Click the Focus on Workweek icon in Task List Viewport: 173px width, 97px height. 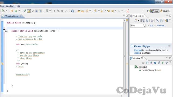coord(152,20)
